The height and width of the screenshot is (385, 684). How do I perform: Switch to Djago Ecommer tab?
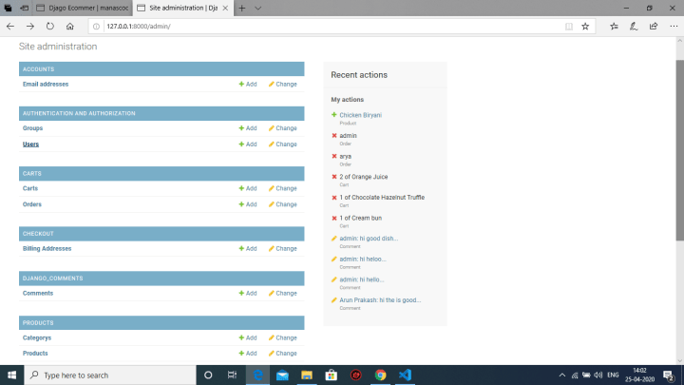pyautogui.click(x=83, y=8)
